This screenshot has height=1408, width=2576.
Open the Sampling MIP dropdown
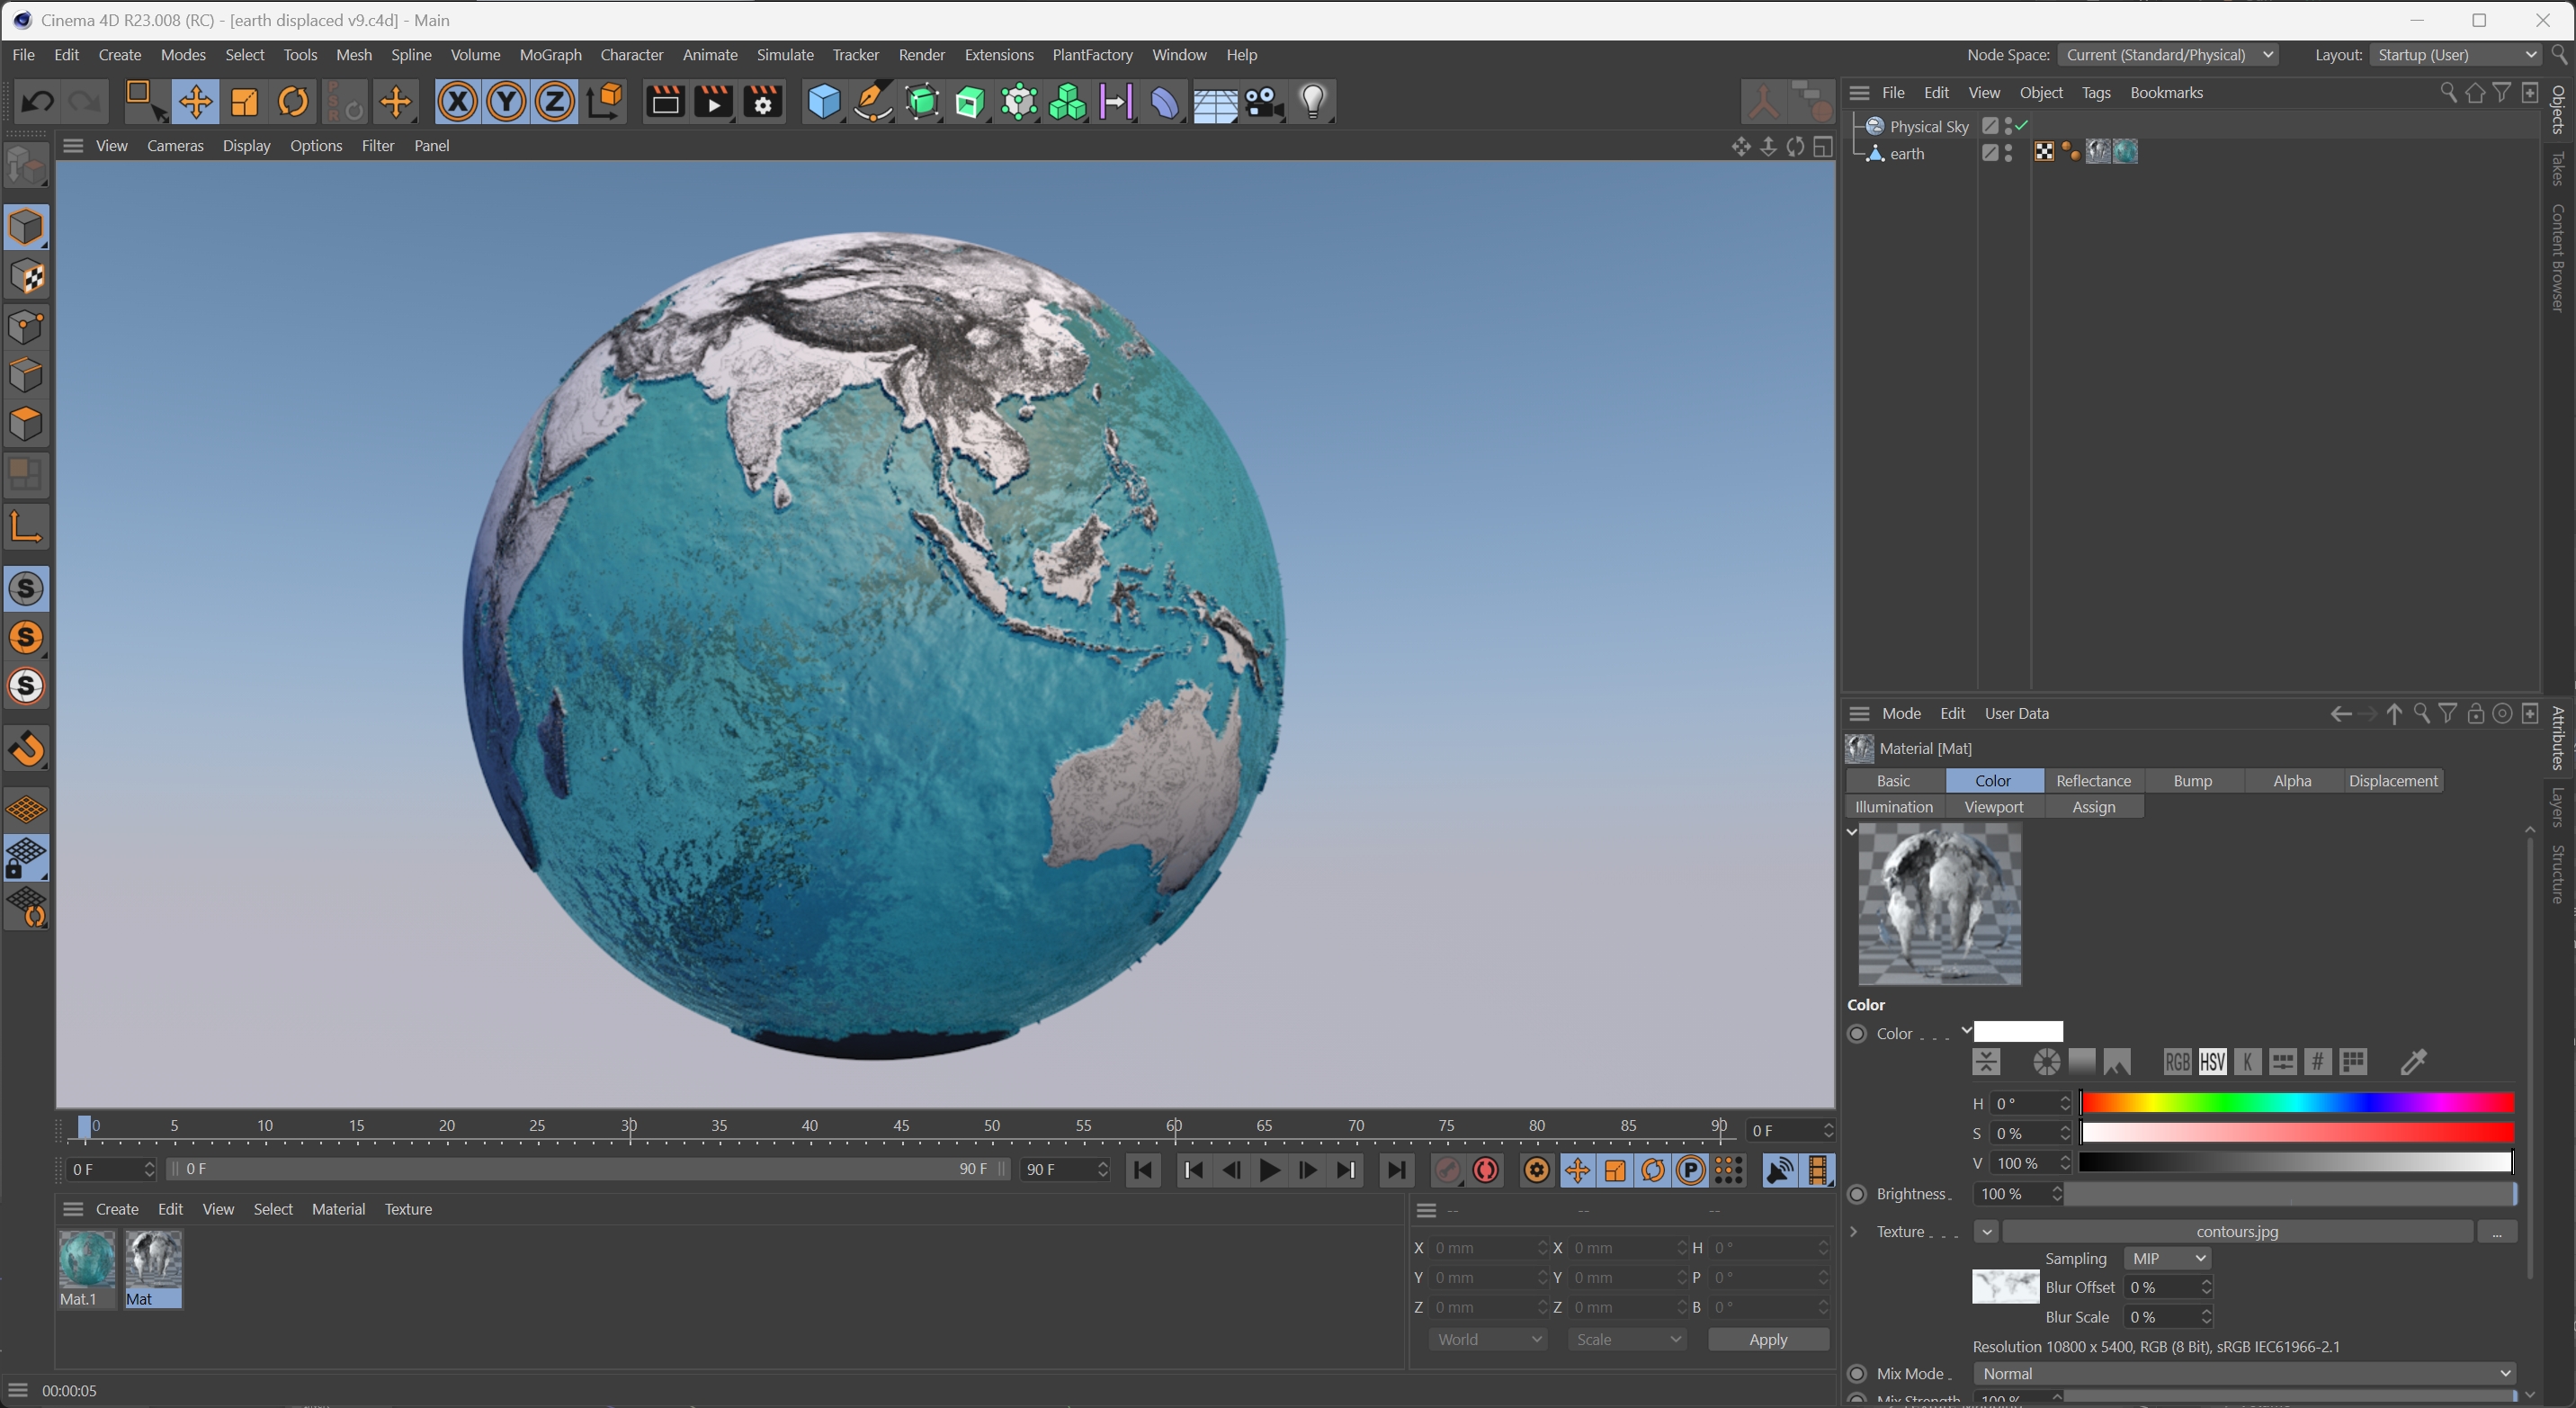pos(2166,1258)
